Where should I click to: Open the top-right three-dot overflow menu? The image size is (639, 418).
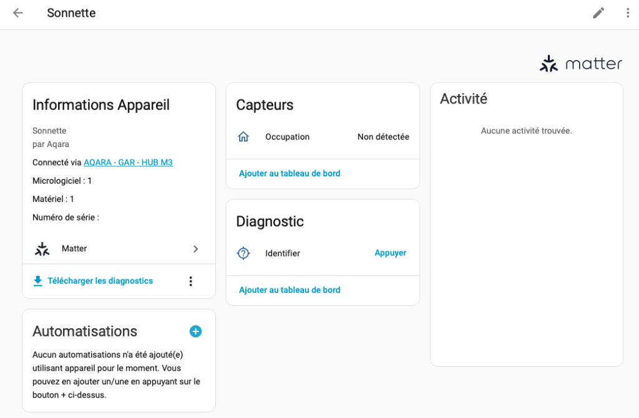627,13
